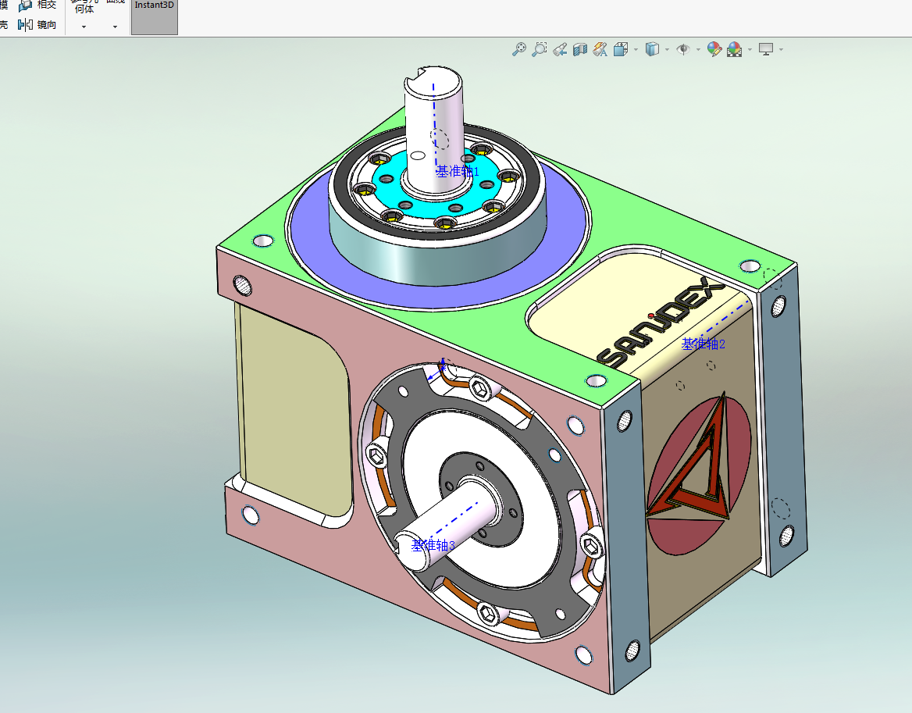Click the Edit Appearance icon
Screen dimensions: 912x713
point(714,49)
